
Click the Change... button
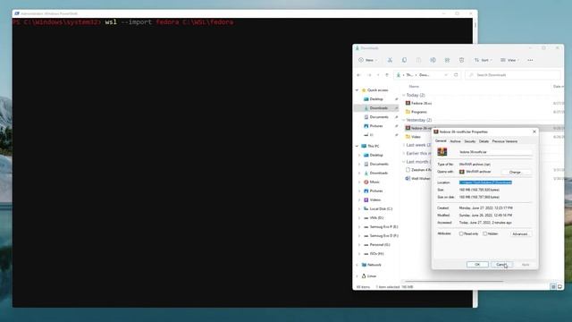(x=516, y=172)
